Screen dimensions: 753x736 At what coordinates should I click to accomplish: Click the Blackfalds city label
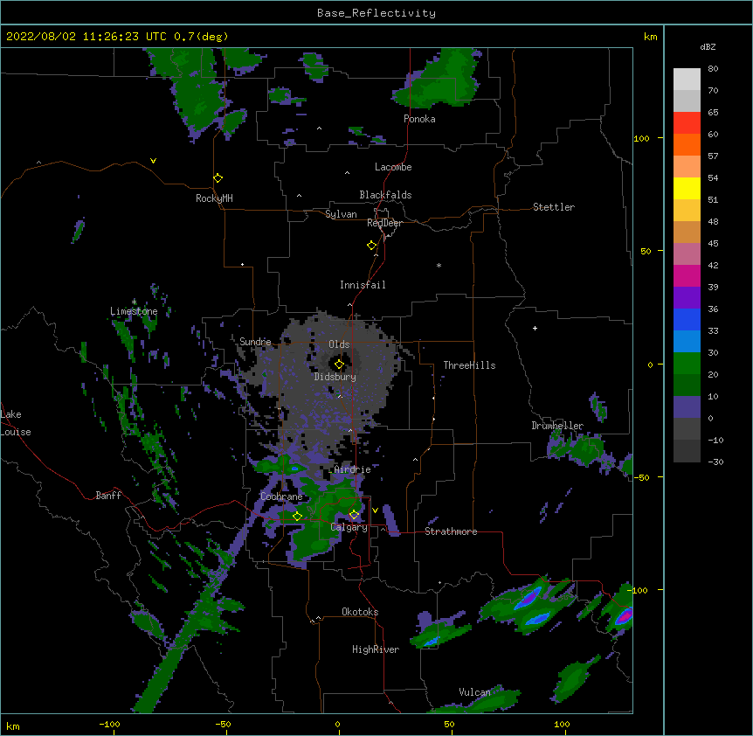click(385, 195)
